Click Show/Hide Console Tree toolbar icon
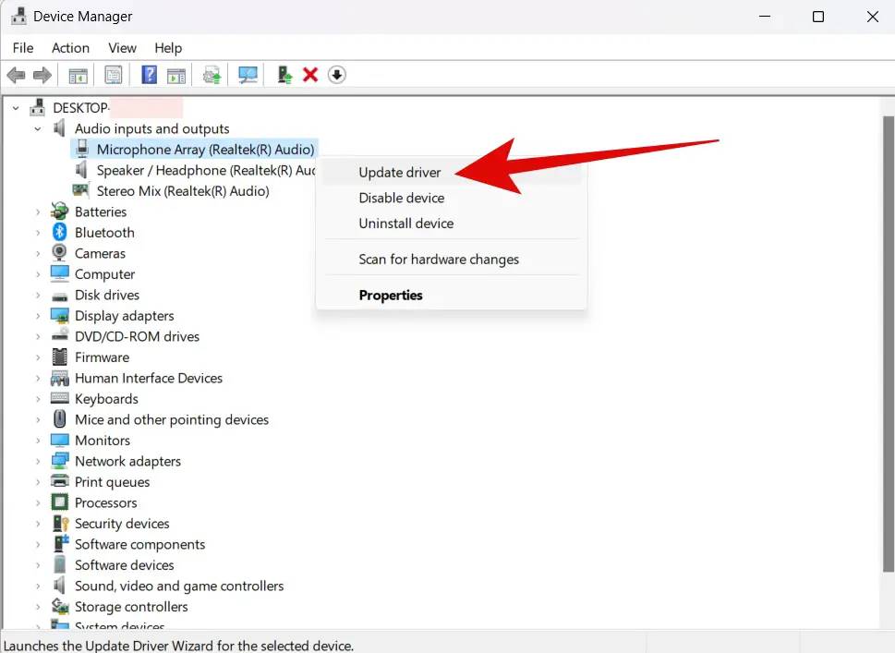Image resolution: width=895 pixels, height=653 pixels. (x=79, y=75)
